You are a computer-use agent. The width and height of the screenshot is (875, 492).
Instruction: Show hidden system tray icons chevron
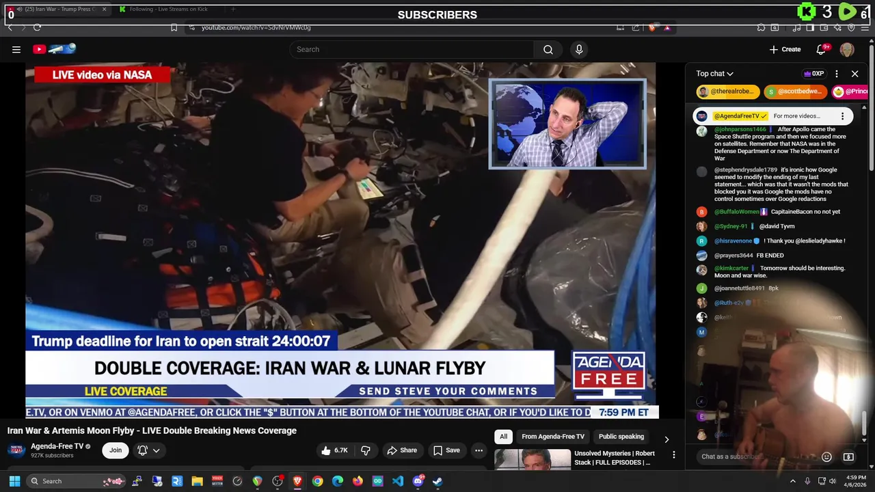coord(793,481)
